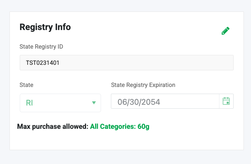Click the green "All Categories: 60g" text
Viewport: 251px width, 164px height.
120,127
